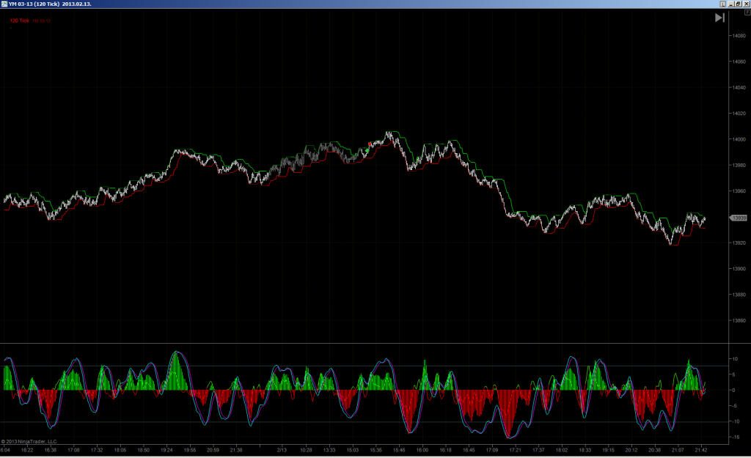Click the 13900 price axis label

point(739,268)
